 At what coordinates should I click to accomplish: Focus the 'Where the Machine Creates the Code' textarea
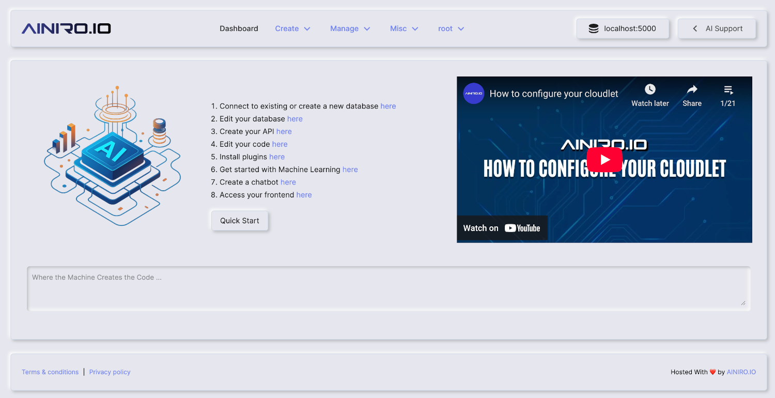[389, 288]
